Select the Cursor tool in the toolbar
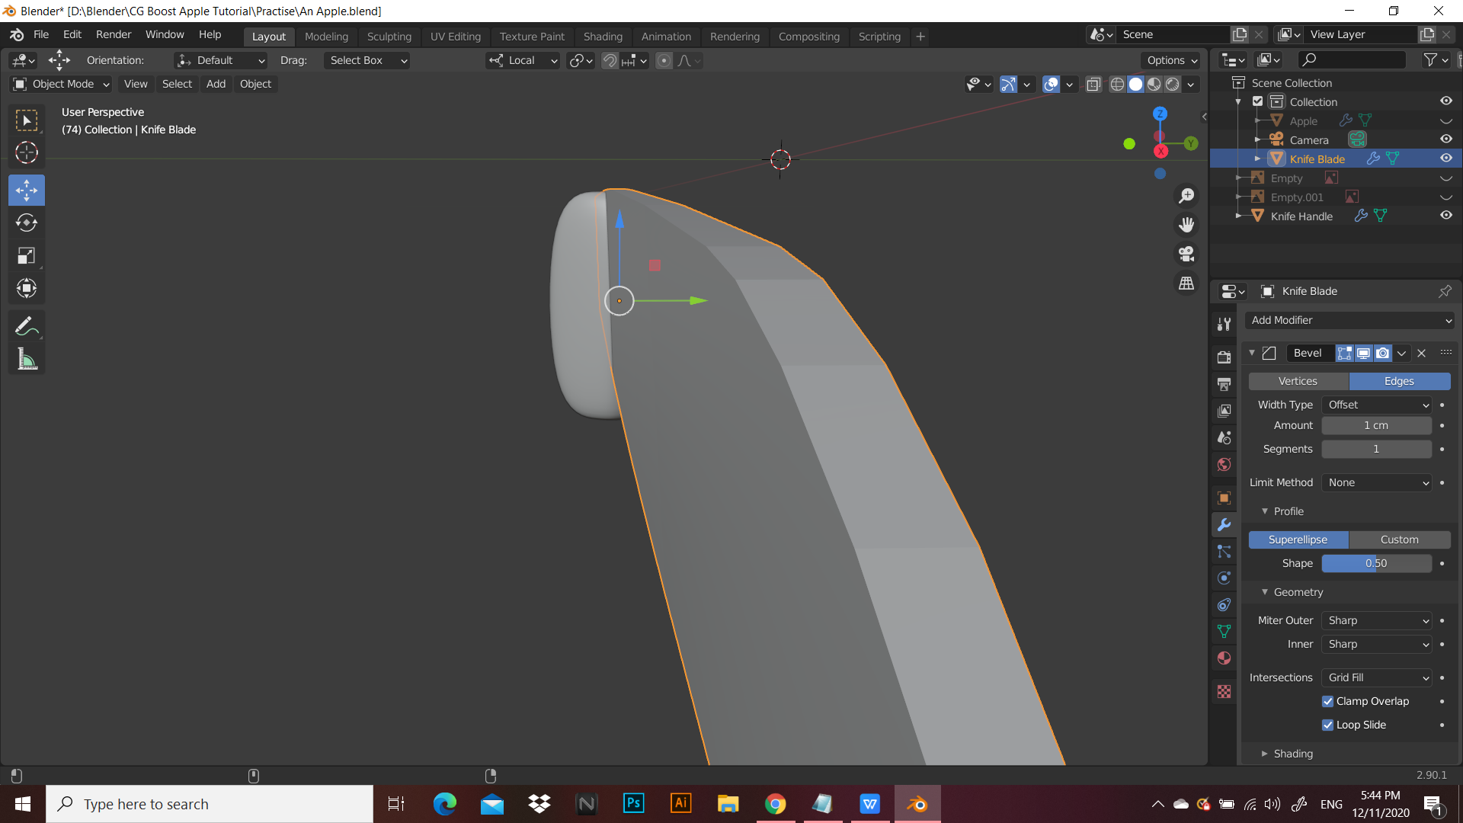 pos(27,153)
